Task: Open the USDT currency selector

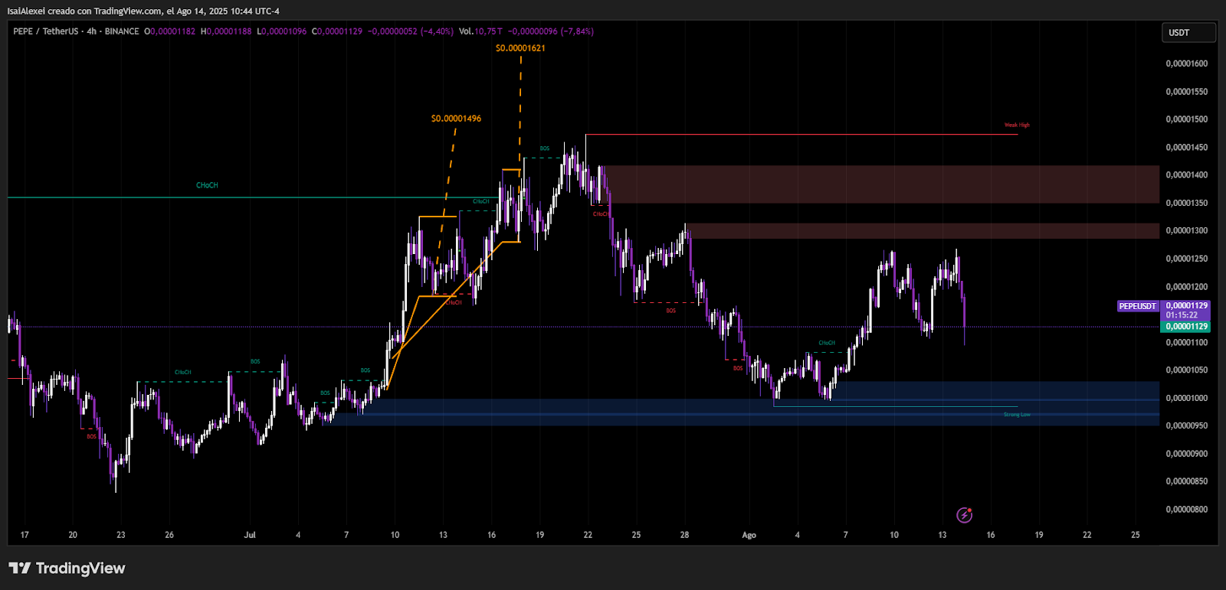Action: pos(1188,32)
